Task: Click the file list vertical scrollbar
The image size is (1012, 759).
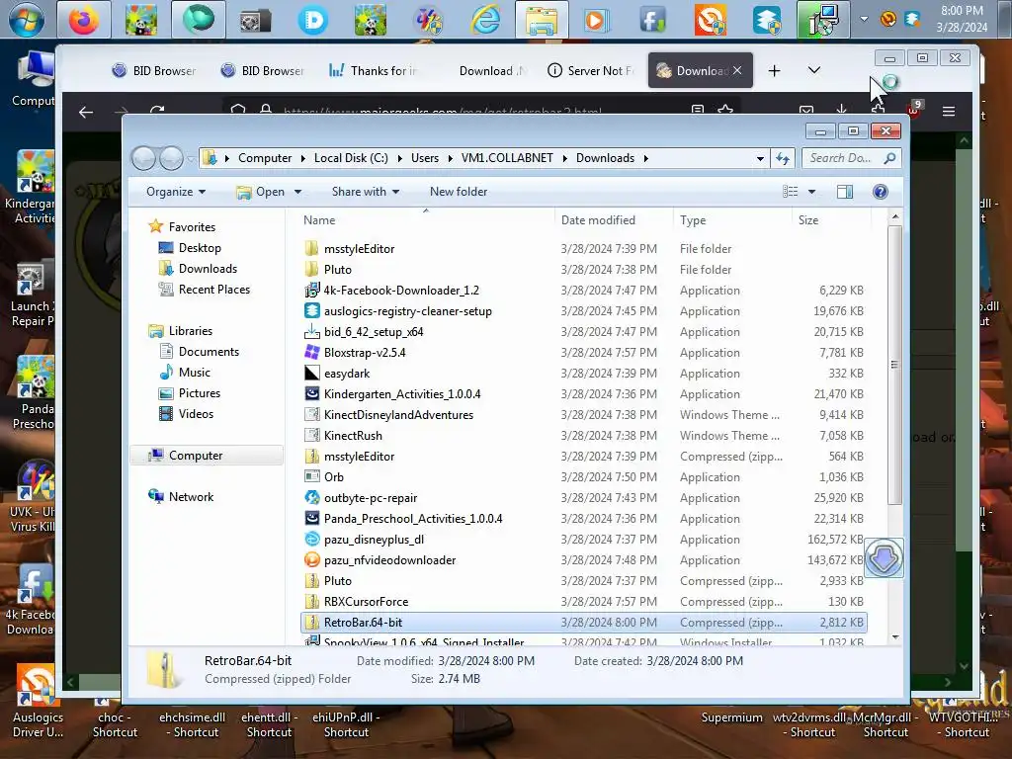Action: pos(894,366)
